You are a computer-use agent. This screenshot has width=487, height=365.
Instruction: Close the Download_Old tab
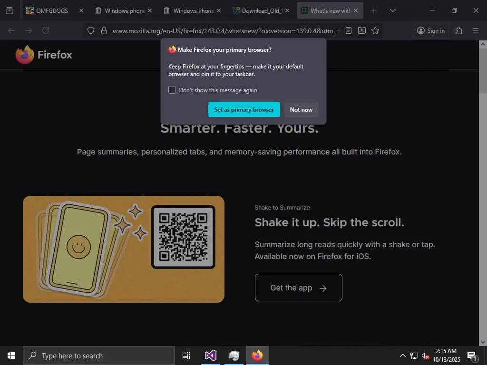[287, 10]
